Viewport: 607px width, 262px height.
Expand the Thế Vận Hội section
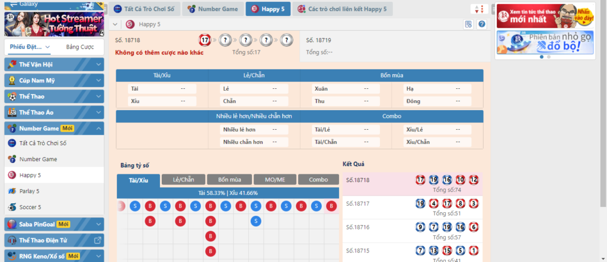click(54, 65)
